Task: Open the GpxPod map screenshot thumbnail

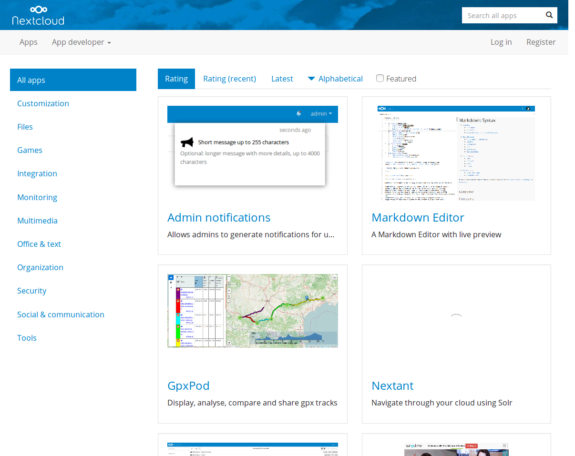Action: click(253, 311)
